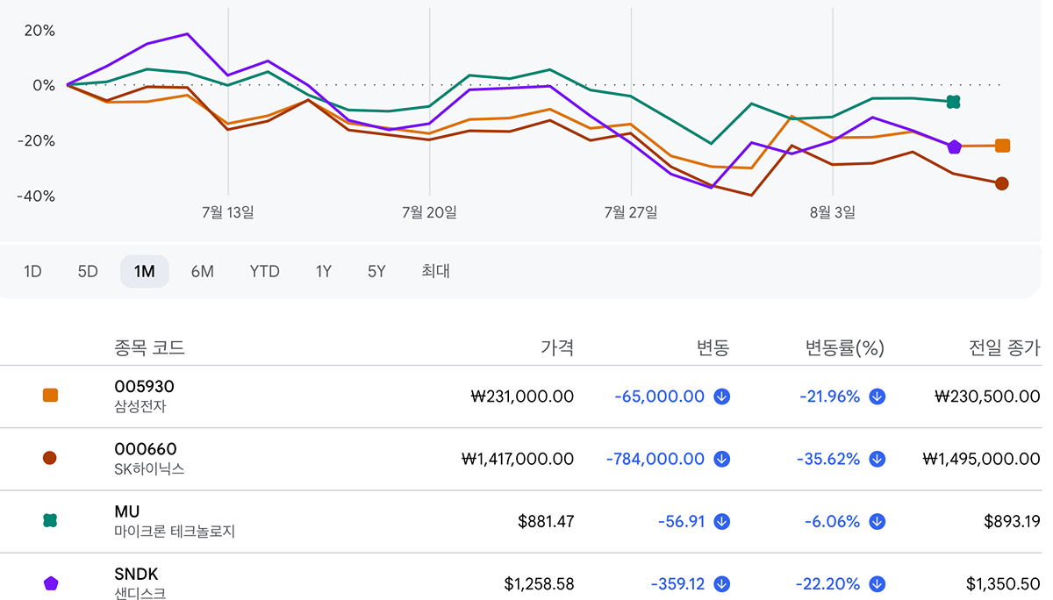Click the percent change -22.20%
Screen dimensions: 1053x600
(x=827, y=584)
